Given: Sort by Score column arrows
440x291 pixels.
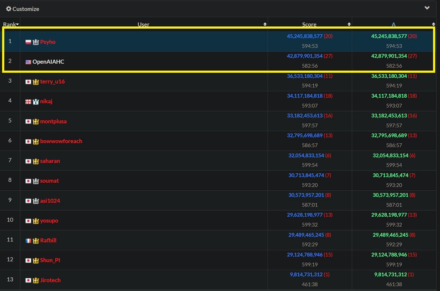Looking at the screenshot, I should [349, 24].
